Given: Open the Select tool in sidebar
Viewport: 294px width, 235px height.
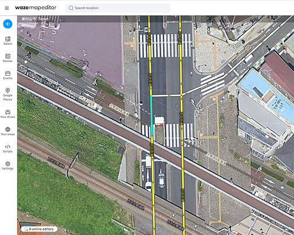Looking at the screenshot, I should tap(7, 41).
